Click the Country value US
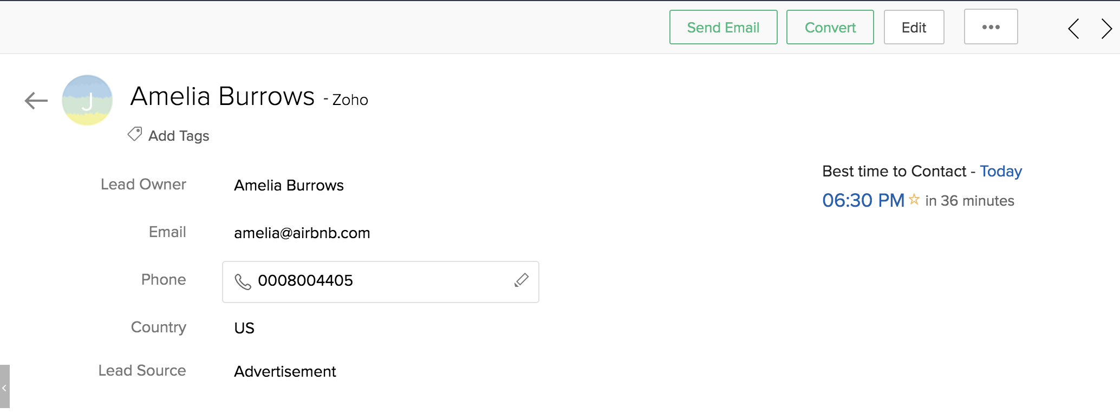 pos(244,329)
